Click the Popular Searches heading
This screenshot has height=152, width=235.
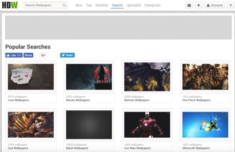28,47
